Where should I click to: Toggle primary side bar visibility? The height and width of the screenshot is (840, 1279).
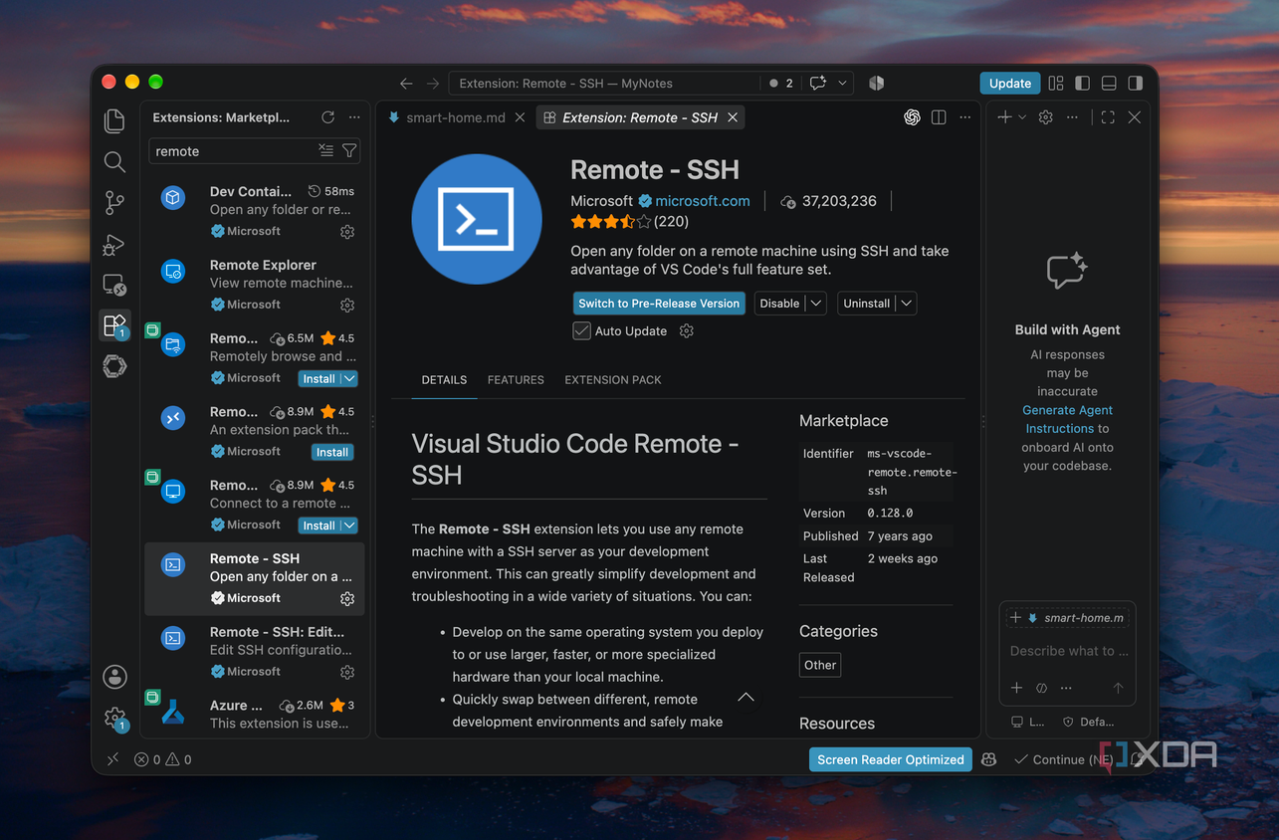(x=1082, y=84)
